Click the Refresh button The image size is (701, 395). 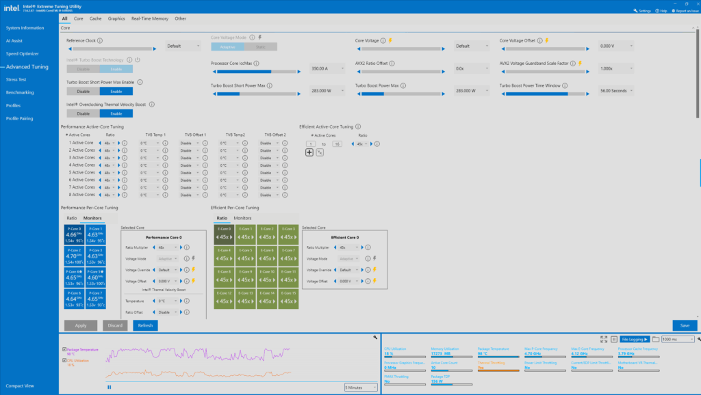145,325
